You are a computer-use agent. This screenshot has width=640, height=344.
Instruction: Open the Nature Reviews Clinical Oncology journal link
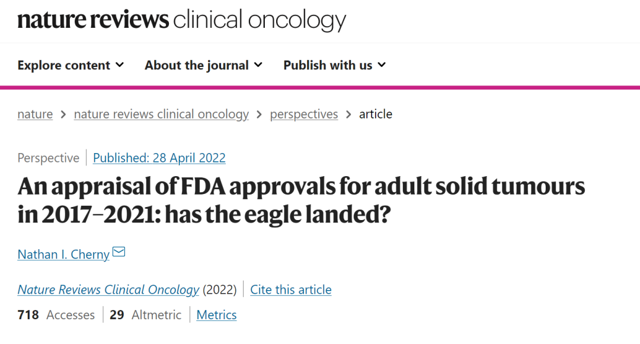pyautogui.click(x=108, y=289)
